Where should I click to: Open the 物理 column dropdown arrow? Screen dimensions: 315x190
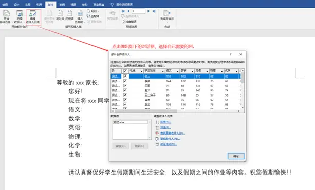tap(221, 71)
